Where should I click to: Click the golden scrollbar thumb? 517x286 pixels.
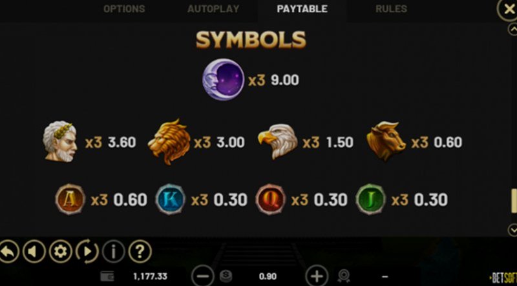coord(514,201)
